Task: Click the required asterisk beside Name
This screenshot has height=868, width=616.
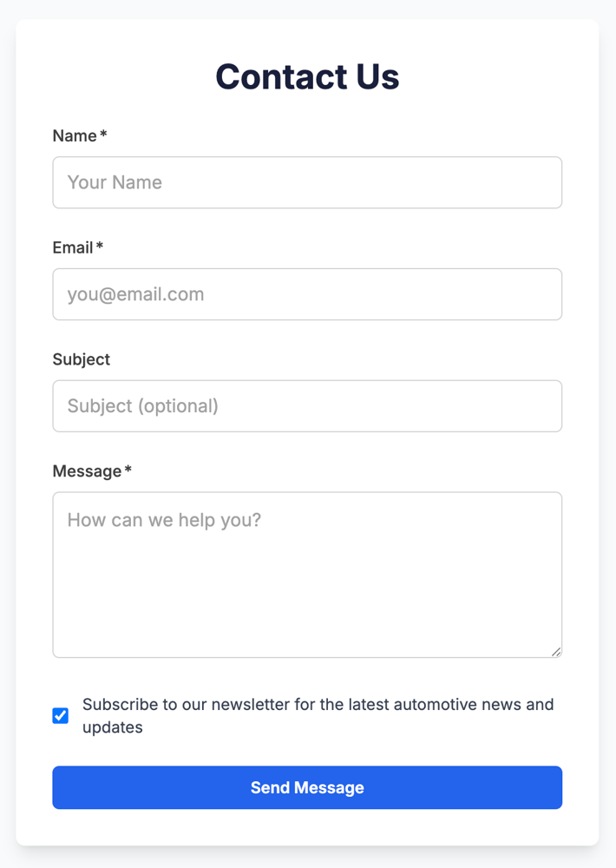Action: (x=103, y=135)
